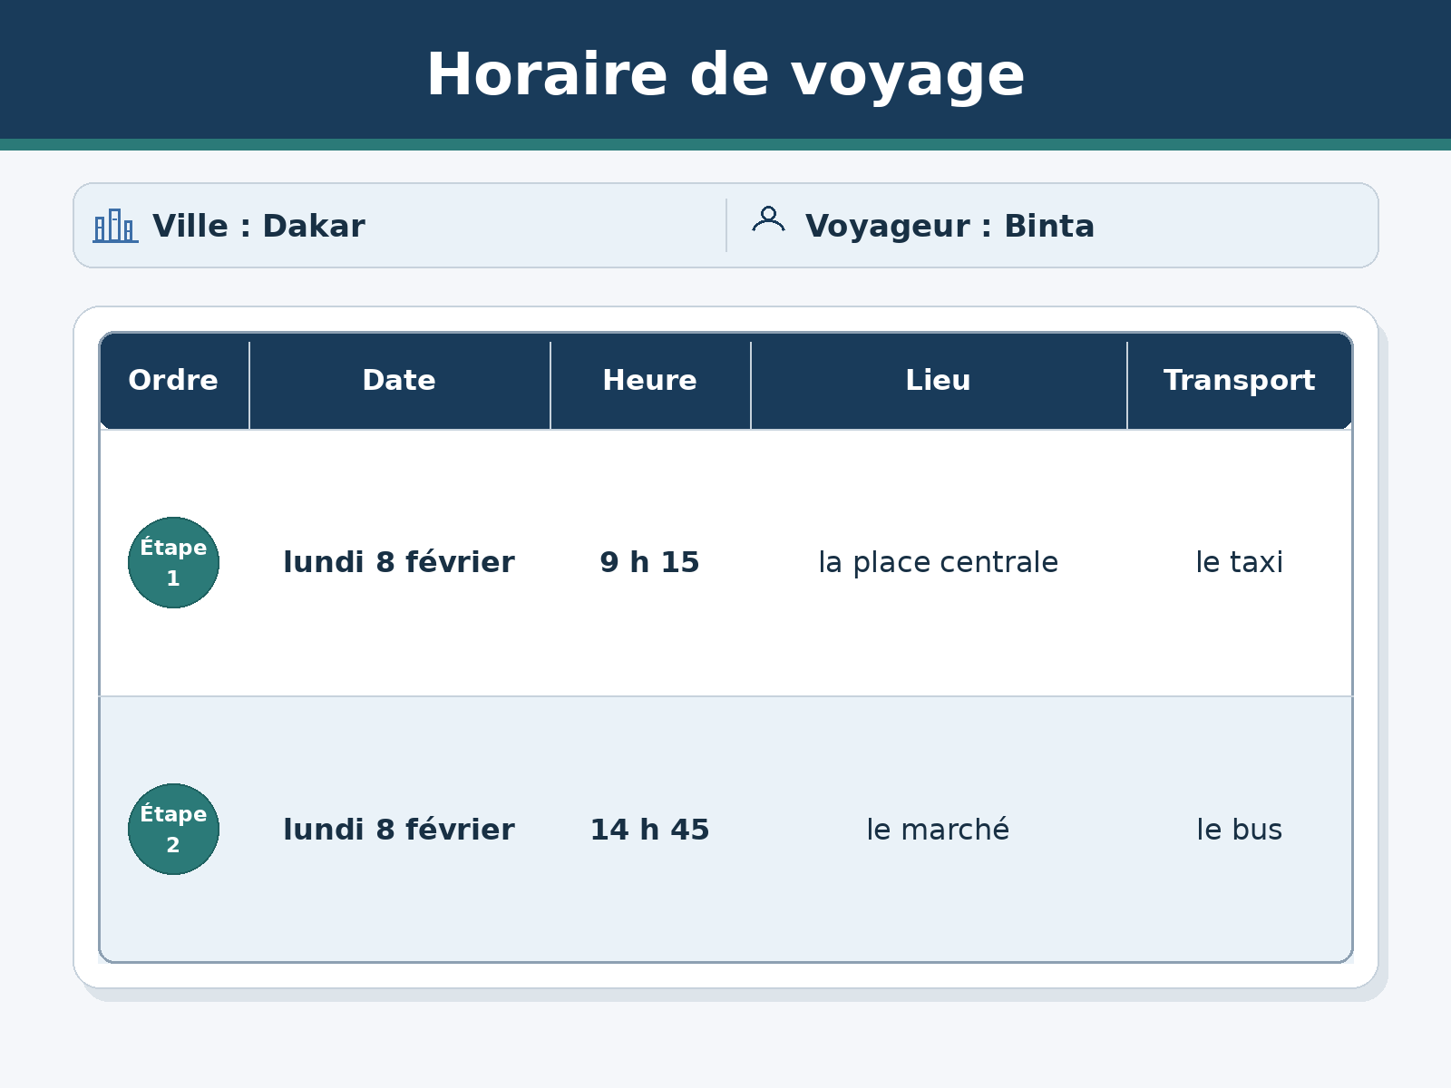
Task: Click the 'le taxi' transport cell
Action: tap(1239, 562)
